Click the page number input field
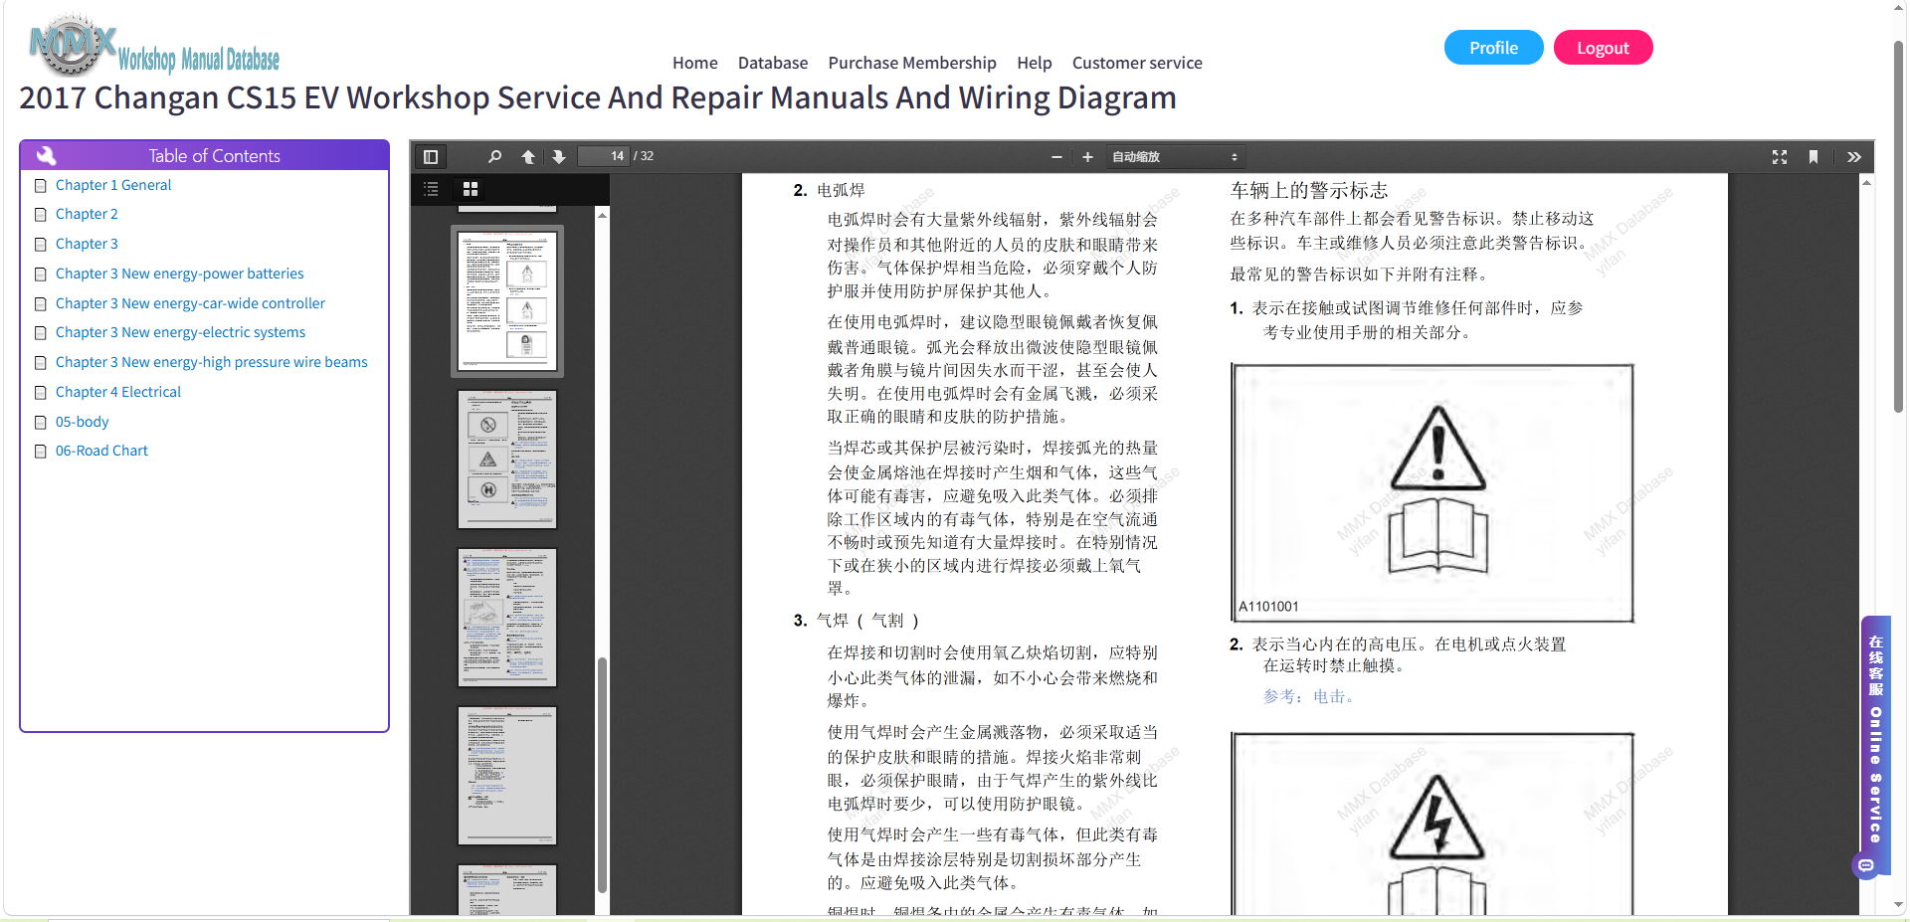This screenshot has height=922, width=1910. 604,156
